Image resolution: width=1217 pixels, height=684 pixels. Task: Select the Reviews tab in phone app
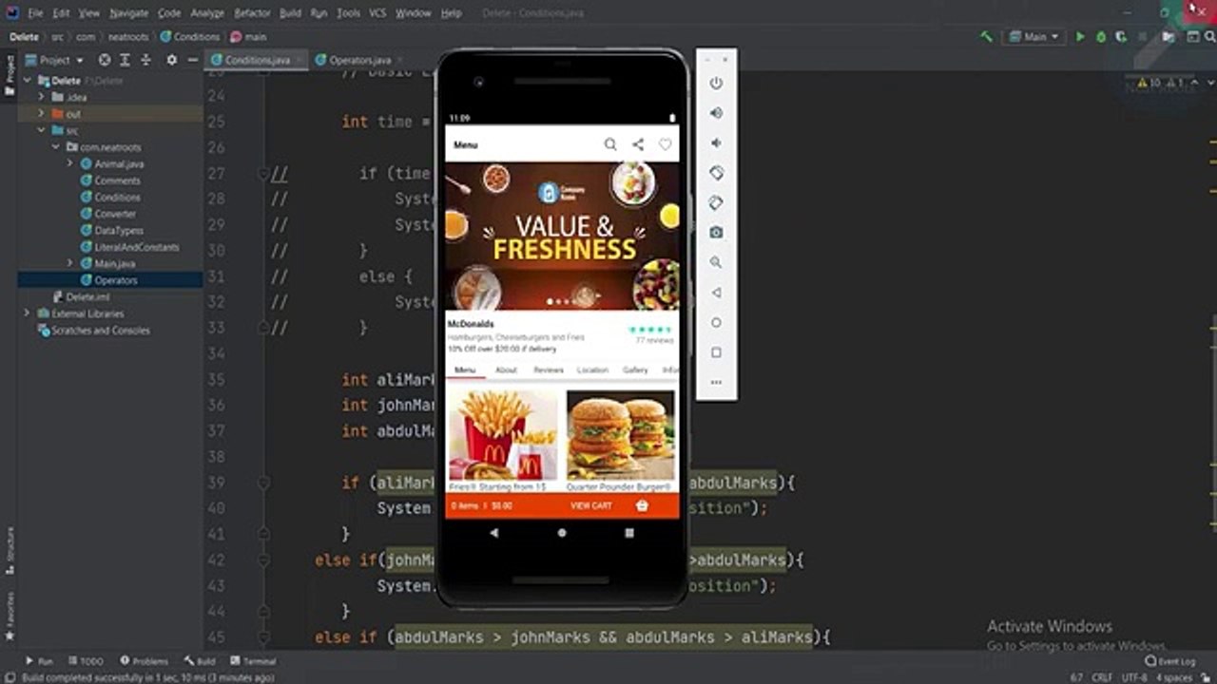coord(549,370)
